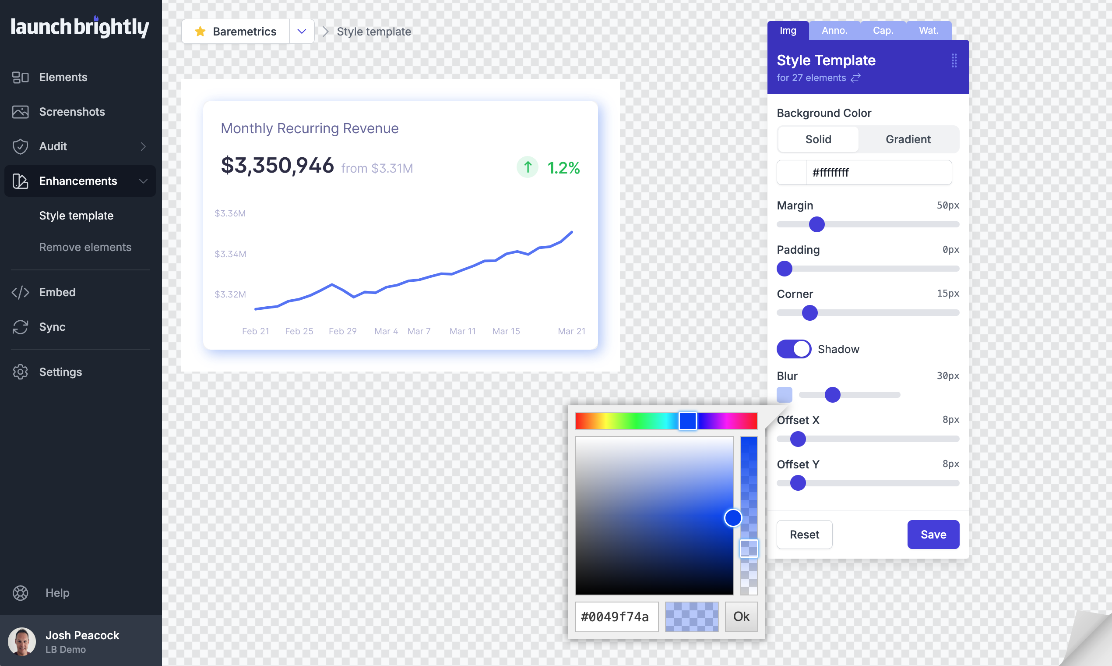Click the swap arrows beside 27 elements
The width and height of the screenshot is (1112, 666).
855,78
